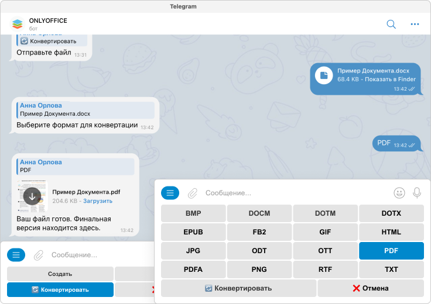Choose DOTX format
Image resolution: width=431 pixels, height=304 pixels.
pyautogui.click(x=391, y=213)
